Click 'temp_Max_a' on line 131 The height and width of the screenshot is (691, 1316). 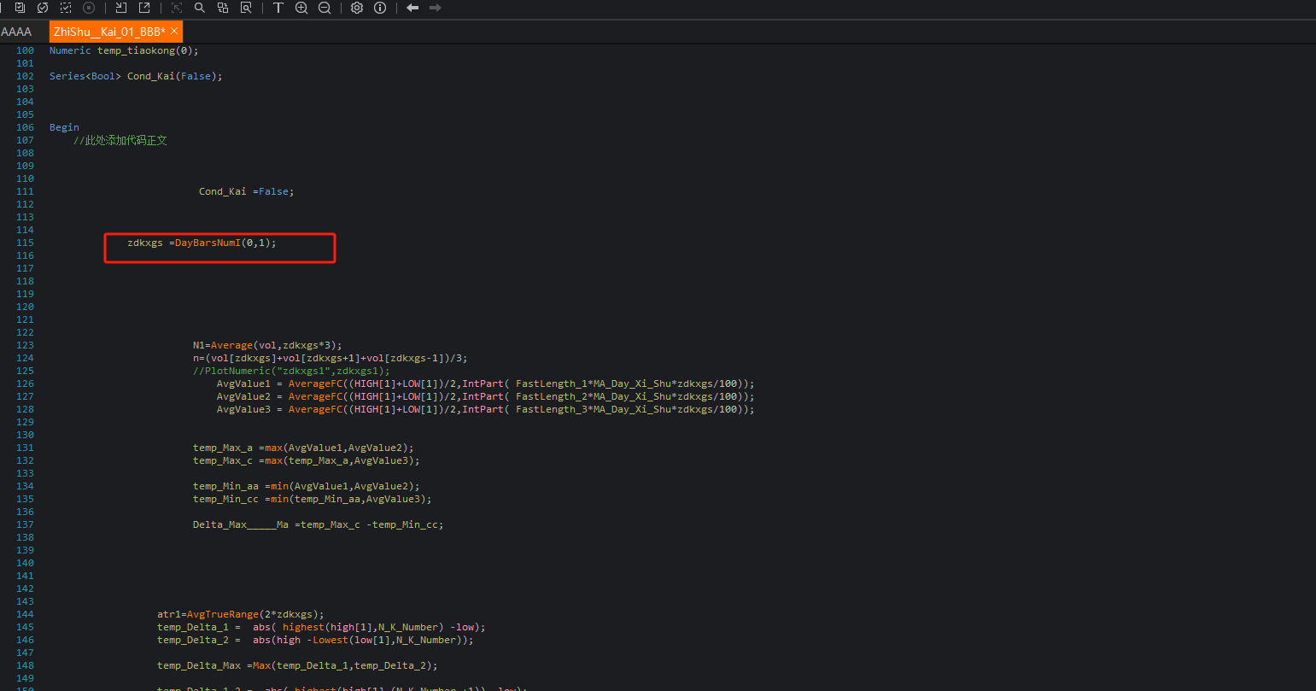(223, 448)
